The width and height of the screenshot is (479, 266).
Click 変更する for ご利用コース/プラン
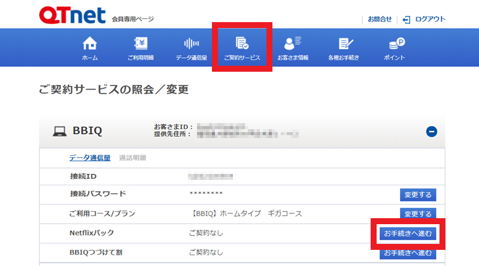pyautogui.click(x=418, y=214)
